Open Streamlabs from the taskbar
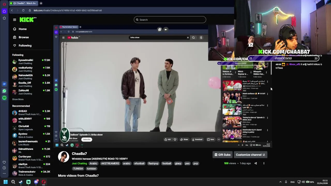 [x=28, y=182]
